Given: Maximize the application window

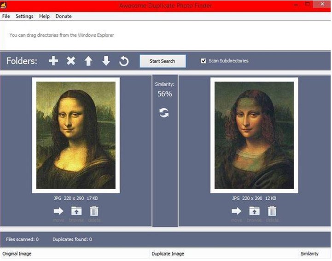Looking at the screenshot, I should [308, 4].
